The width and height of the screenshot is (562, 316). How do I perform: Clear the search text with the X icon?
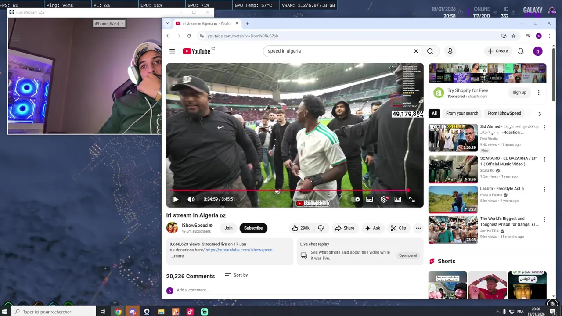point(416,51)
